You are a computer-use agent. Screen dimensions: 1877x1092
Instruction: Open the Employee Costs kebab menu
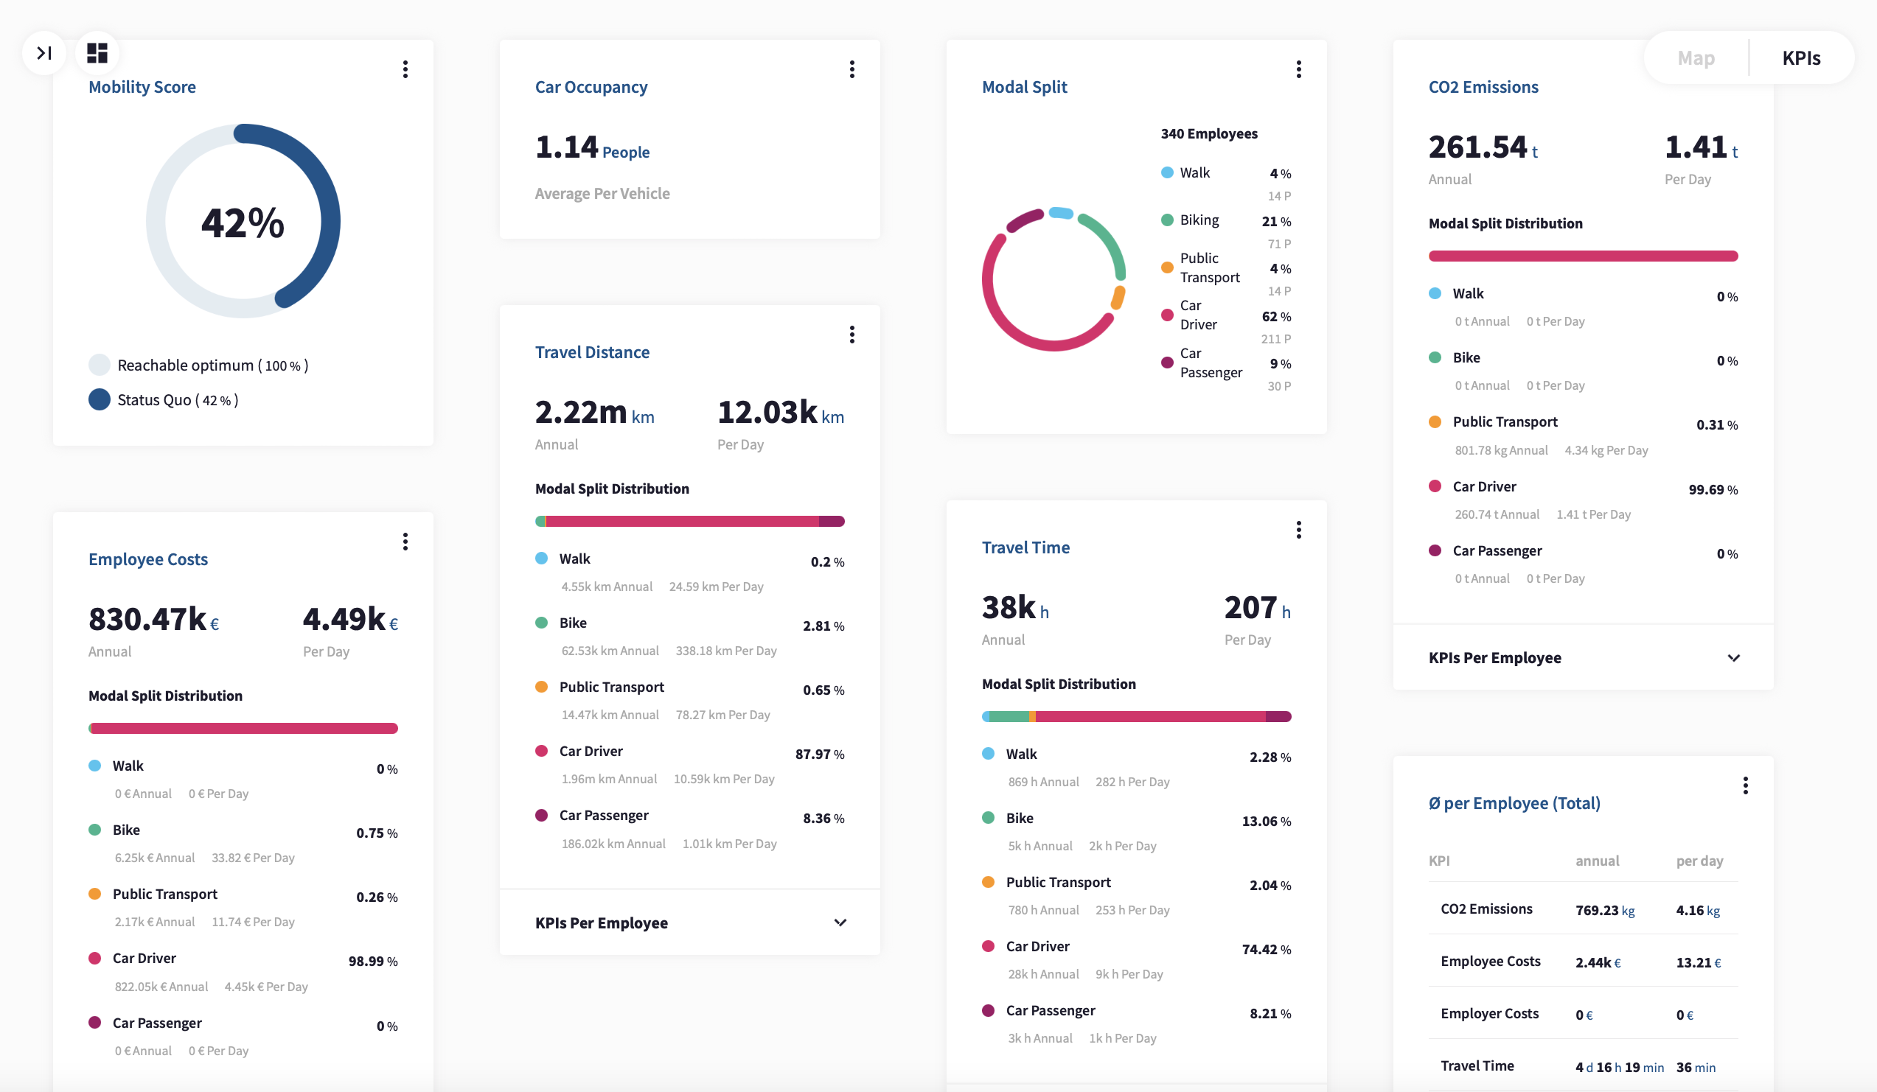[x=406, y=541]
